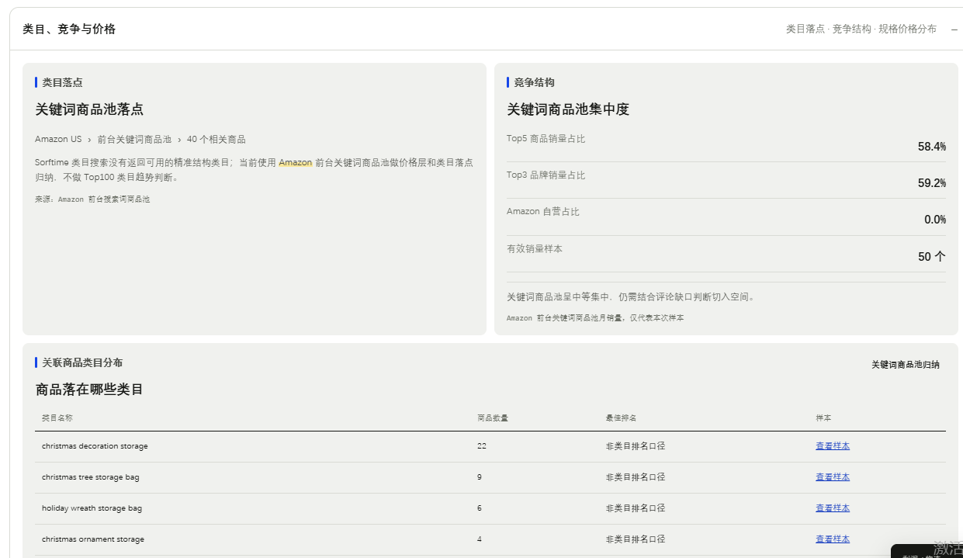Click the Top3 品牌销量占比 value 59.2%
The width and height of the screenshot is (963, 558).
click(x=932, y=183)
